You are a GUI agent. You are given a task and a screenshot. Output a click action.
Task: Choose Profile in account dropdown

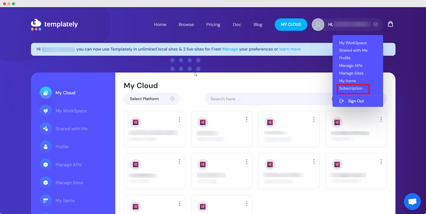(345, 58)
